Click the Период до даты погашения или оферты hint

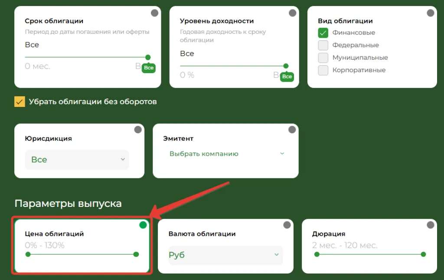click(87, 32)
